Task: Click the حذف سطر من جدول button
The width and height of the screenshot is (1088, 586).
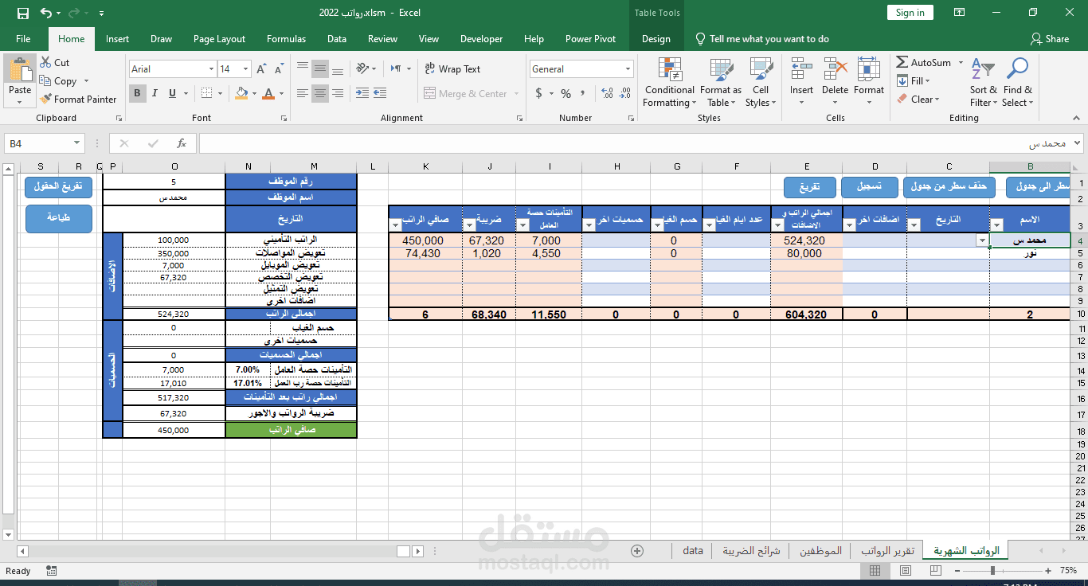Action: (949, 188)
